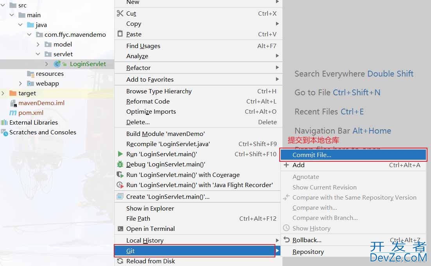This screenshot has height=266, width=431.
Task: Collapse com.ffyc.mavendemo package
Action: pos(29,34)
